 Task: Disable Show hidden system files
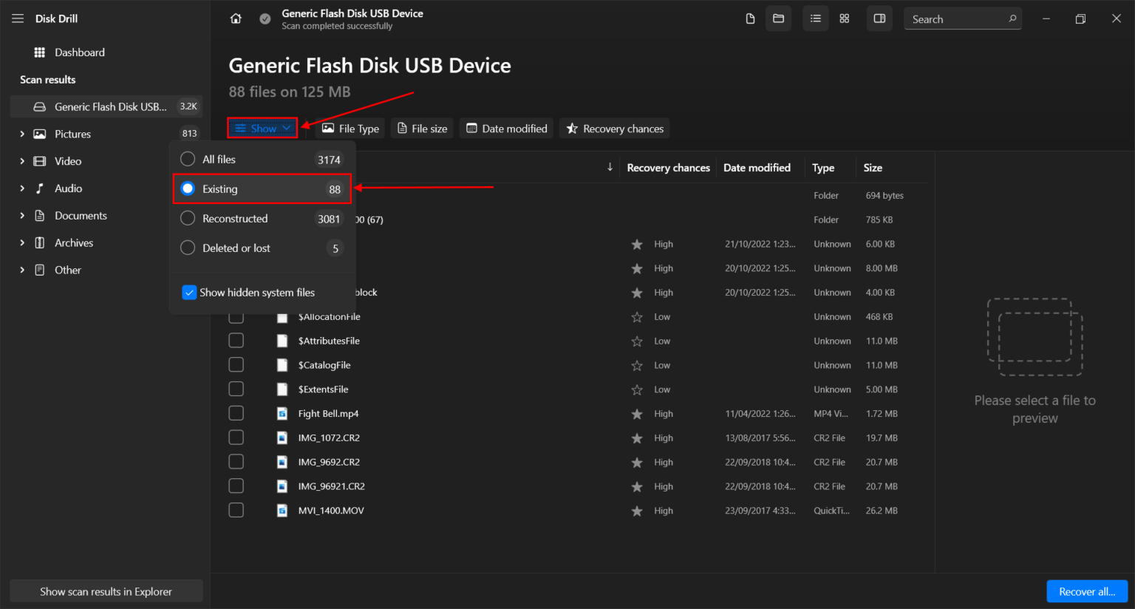pos(189,292)
